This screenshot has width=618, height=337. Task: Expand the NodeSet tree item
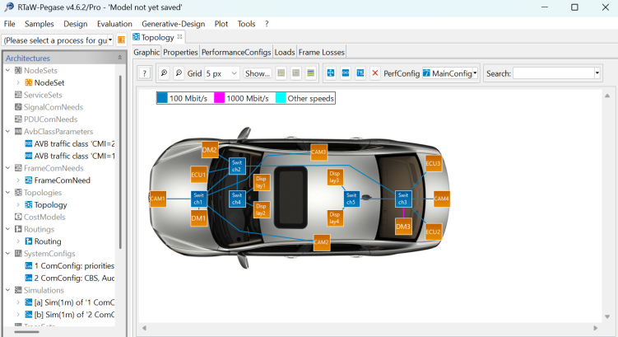coord(18,82)
